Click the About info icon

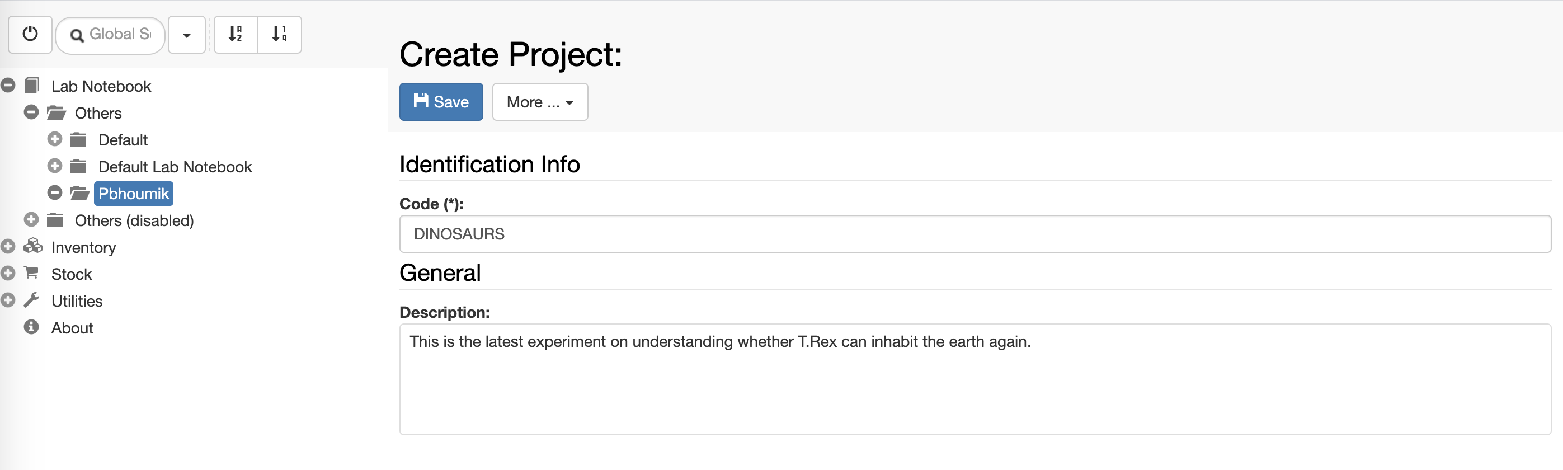(x=31, y=327)
